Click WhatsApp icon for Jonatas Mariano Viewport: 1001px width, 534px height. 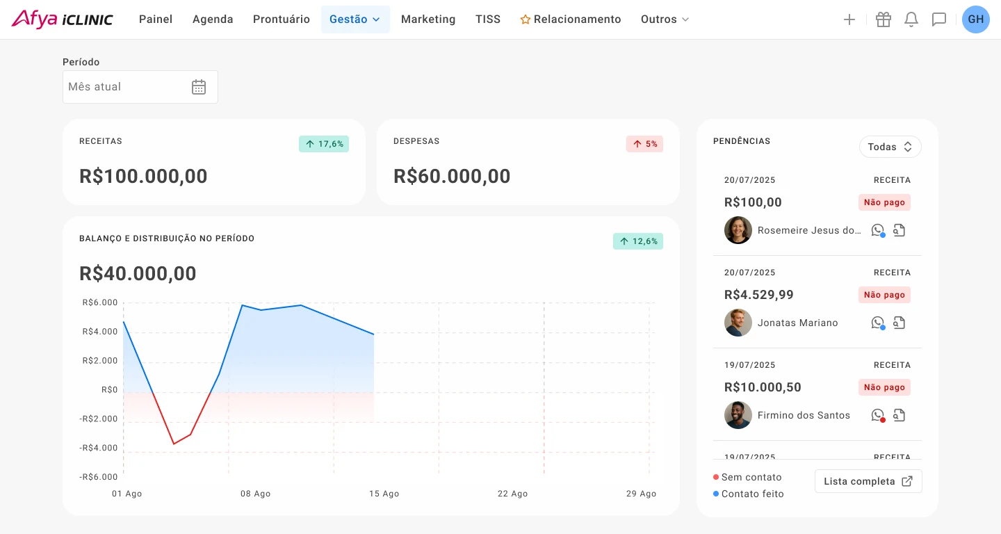point(878,323)
